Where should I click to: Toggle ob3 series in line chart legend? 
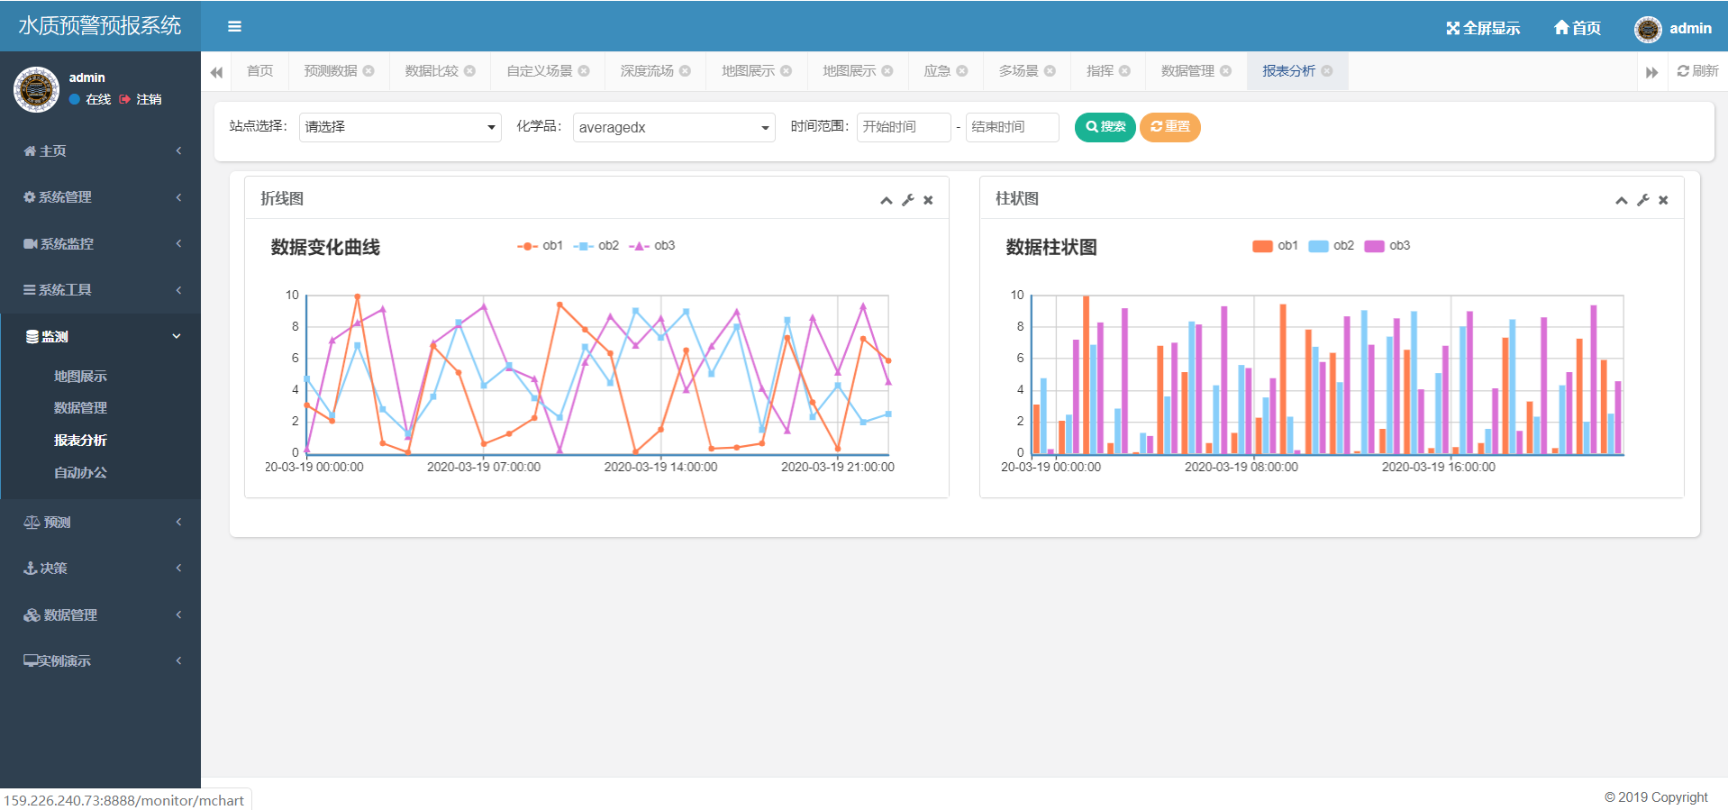click(x=651, y=246)
